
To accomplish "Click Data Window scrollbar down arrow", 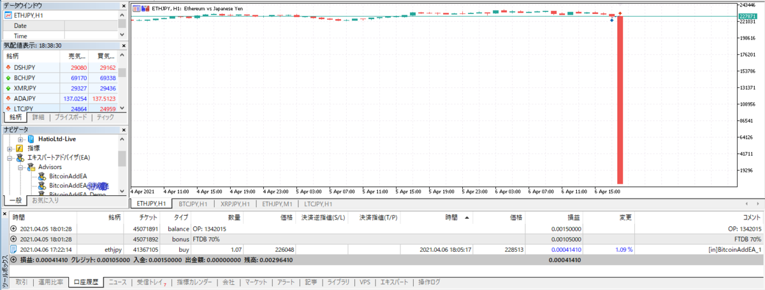I will 122,36.
